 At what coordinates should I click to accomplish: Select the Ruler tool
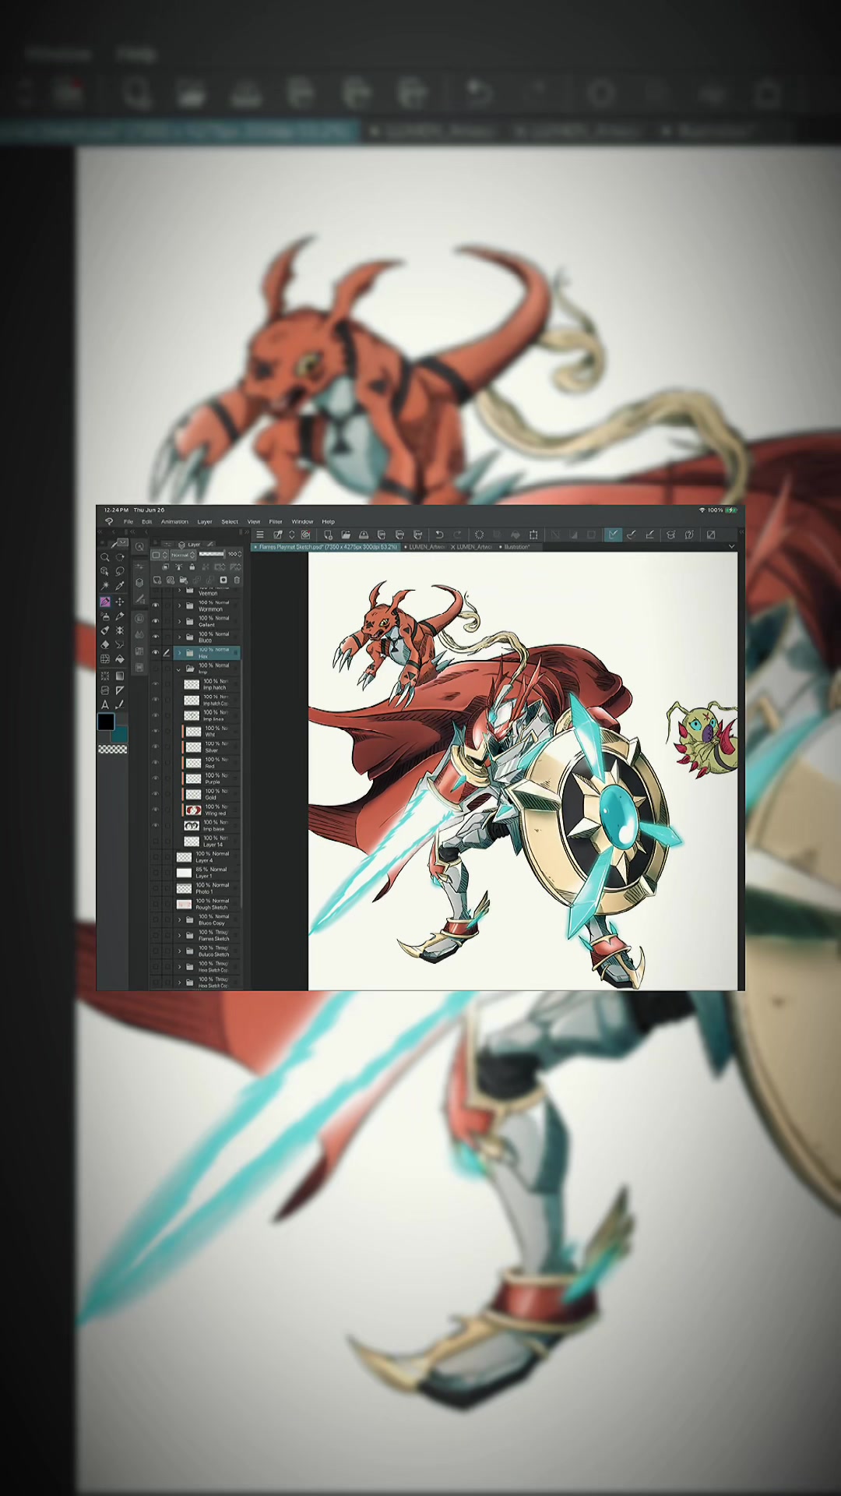(120, 690)
